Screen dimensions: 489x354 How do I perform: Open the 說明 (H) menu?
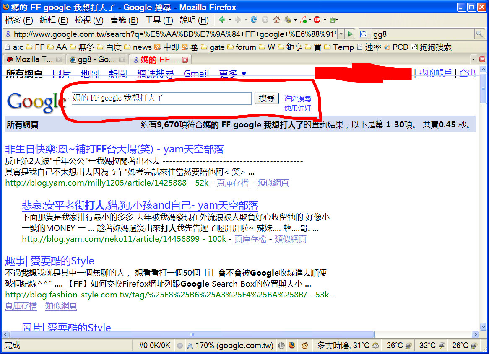194,20
